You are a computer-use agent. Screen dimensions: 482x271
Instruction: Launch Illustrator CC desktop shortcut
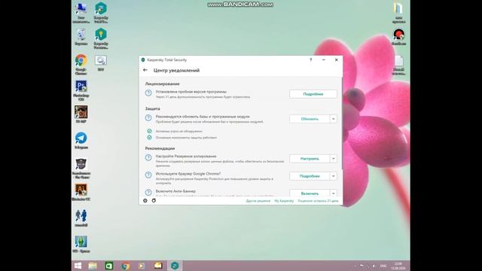pyautogui.click(x=81, y=193)
